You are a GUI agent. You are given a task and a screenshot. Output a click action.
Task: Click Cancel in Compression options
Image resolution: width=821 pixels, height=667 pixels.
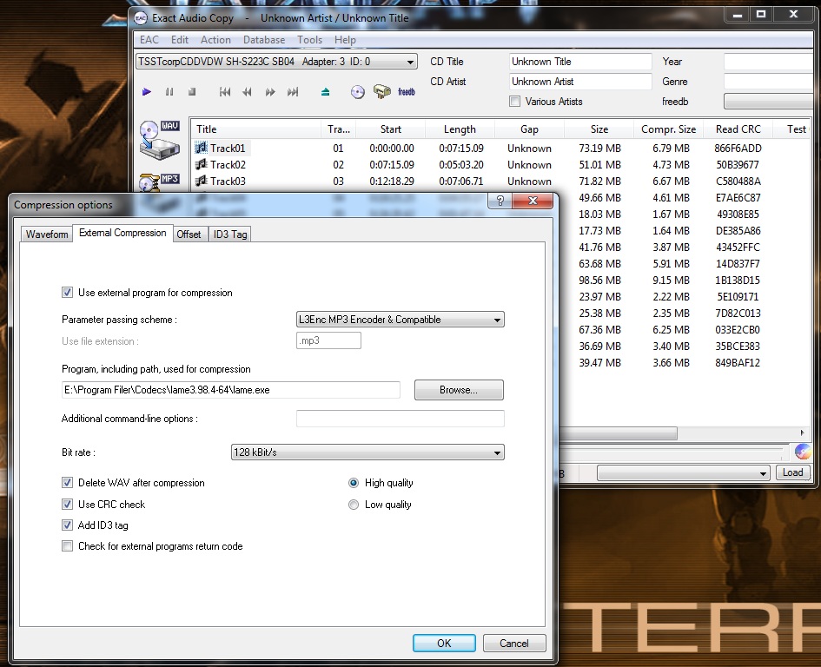(514, 644)
